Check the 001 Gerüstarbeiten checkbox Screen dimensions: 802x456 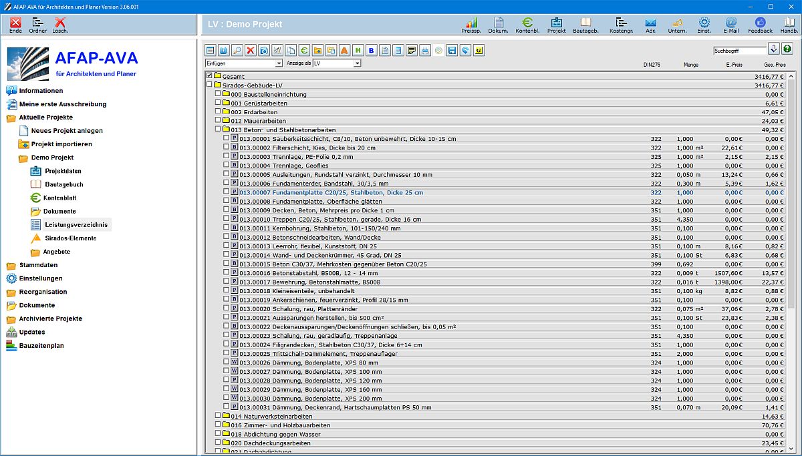[217, 103]
